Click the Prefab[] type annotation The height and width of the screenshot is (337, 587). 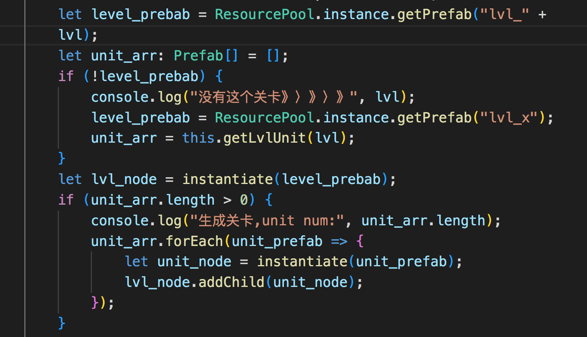click(206, 56)
